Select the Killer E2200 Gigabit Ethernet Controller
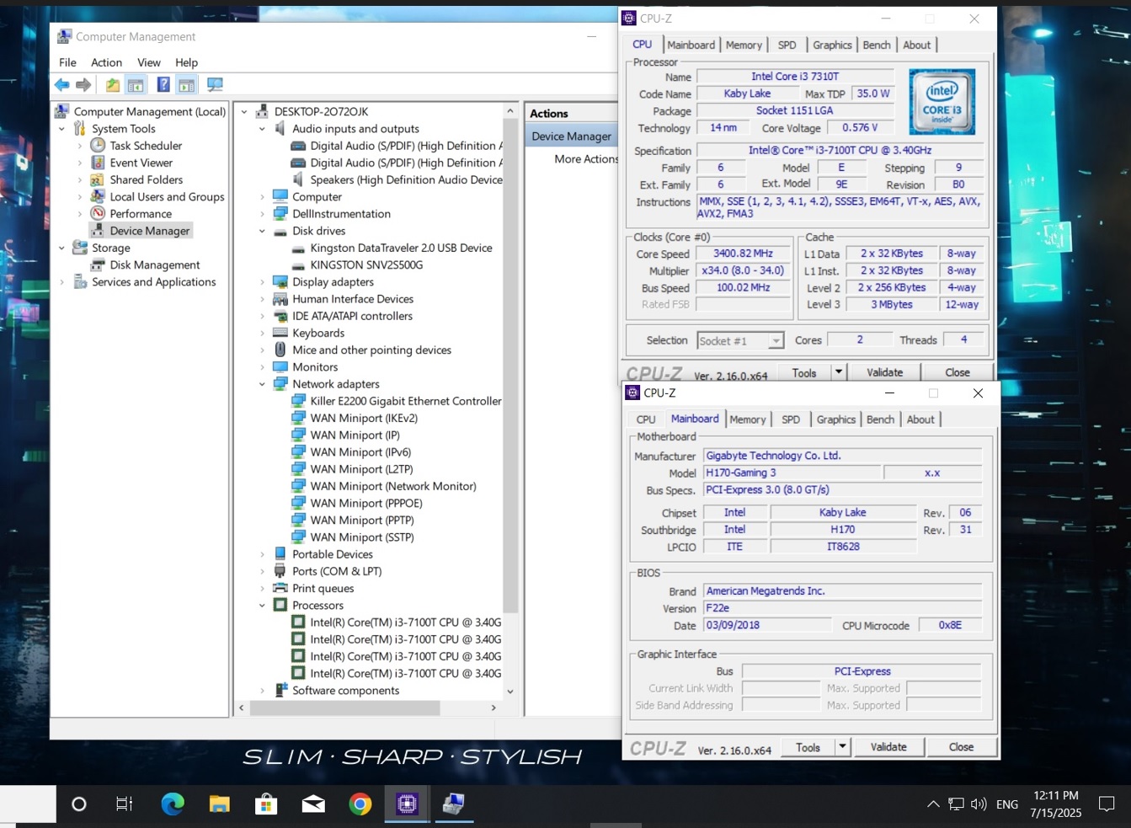The height and width of the screenshot is (828, 1131). 405,401
